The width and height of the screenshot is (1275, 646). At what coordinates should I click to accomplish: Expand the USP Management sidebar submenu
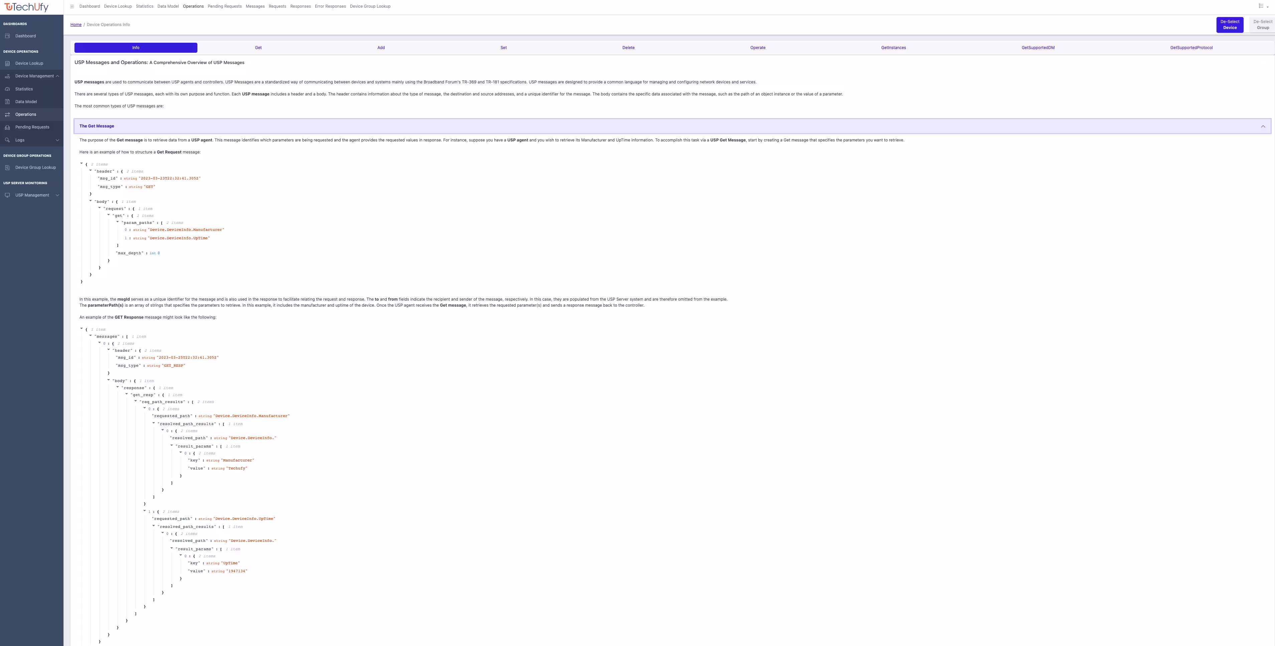point(57,196)
